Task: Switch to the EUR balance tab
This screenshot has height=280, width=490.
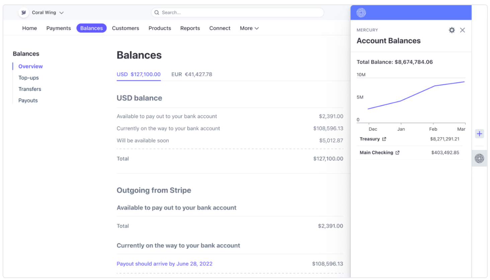Action: click(x=191, y=74)
